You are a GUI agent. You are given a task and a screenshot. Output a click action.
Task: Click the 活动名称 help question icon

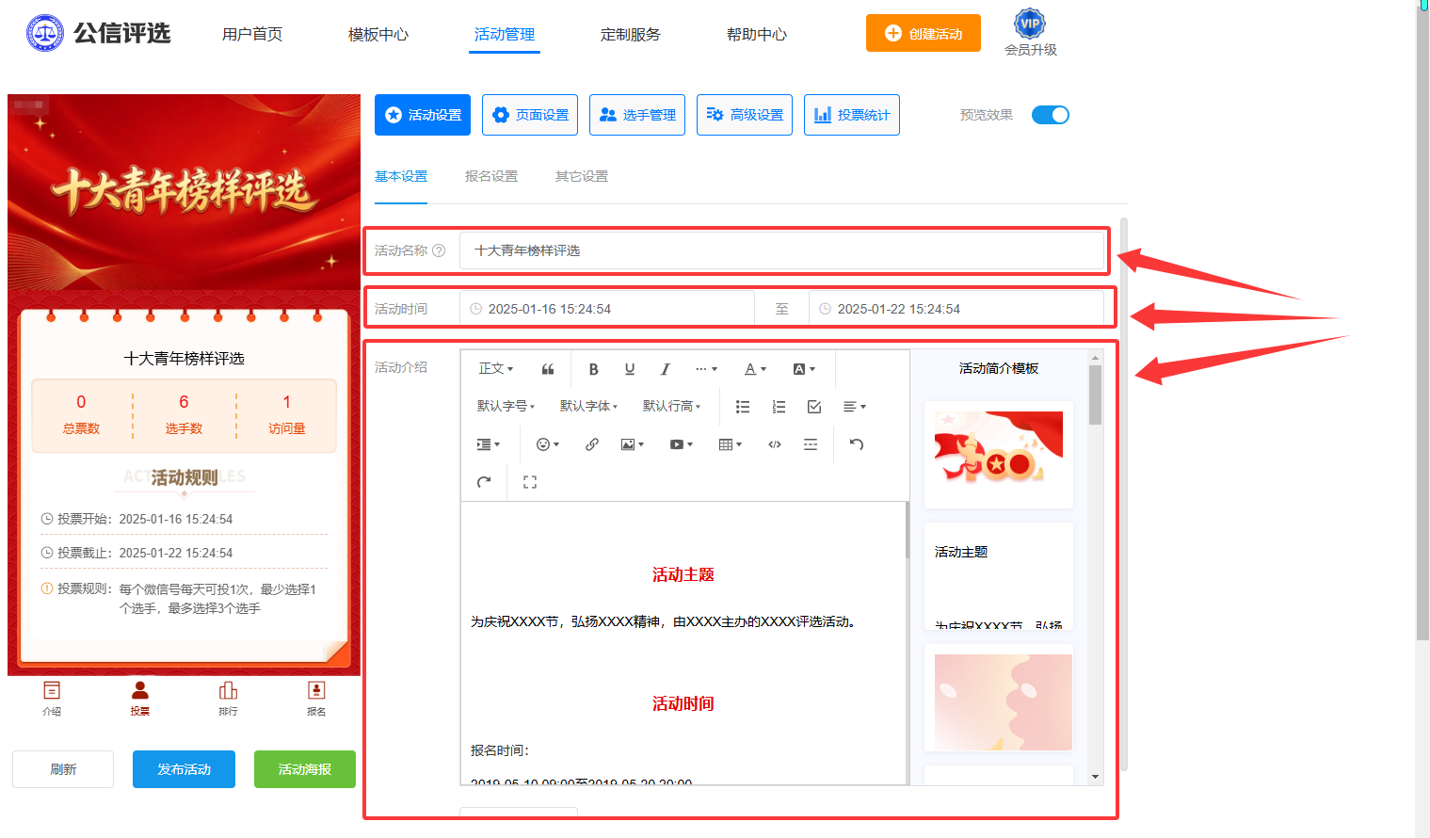point(439,250)
